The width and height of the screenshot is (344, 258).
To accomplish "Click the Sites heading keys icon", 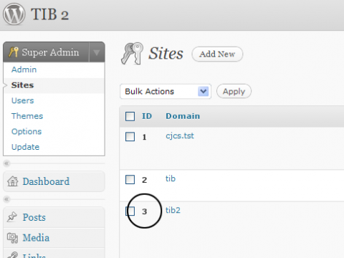I will (x=132, y=54).
